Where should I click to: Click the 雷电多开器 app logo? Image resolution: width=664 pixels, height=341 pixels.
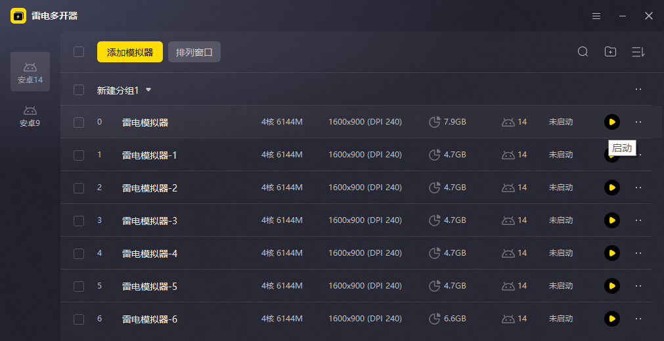pos(18,16)
